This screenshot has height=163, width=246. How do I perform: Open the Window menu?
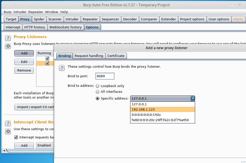pos(52,12)
